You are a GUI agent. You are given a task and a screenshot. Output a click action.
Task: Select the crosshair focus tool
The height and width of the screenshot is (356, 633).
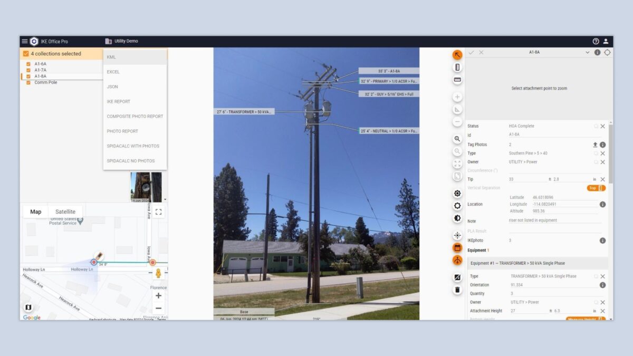click(x=457, y=235)
